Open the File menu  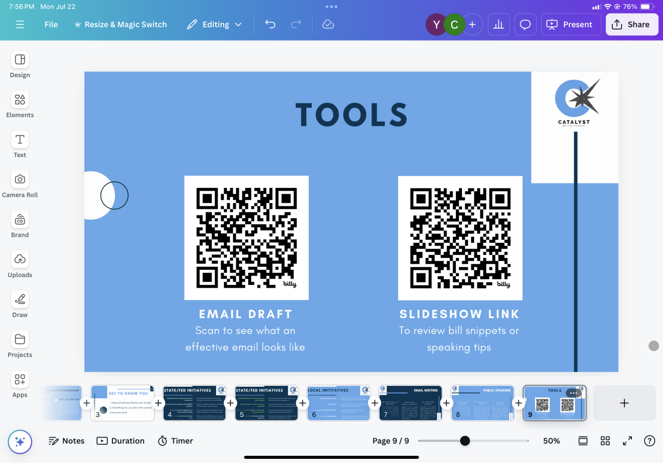(51, 24)
